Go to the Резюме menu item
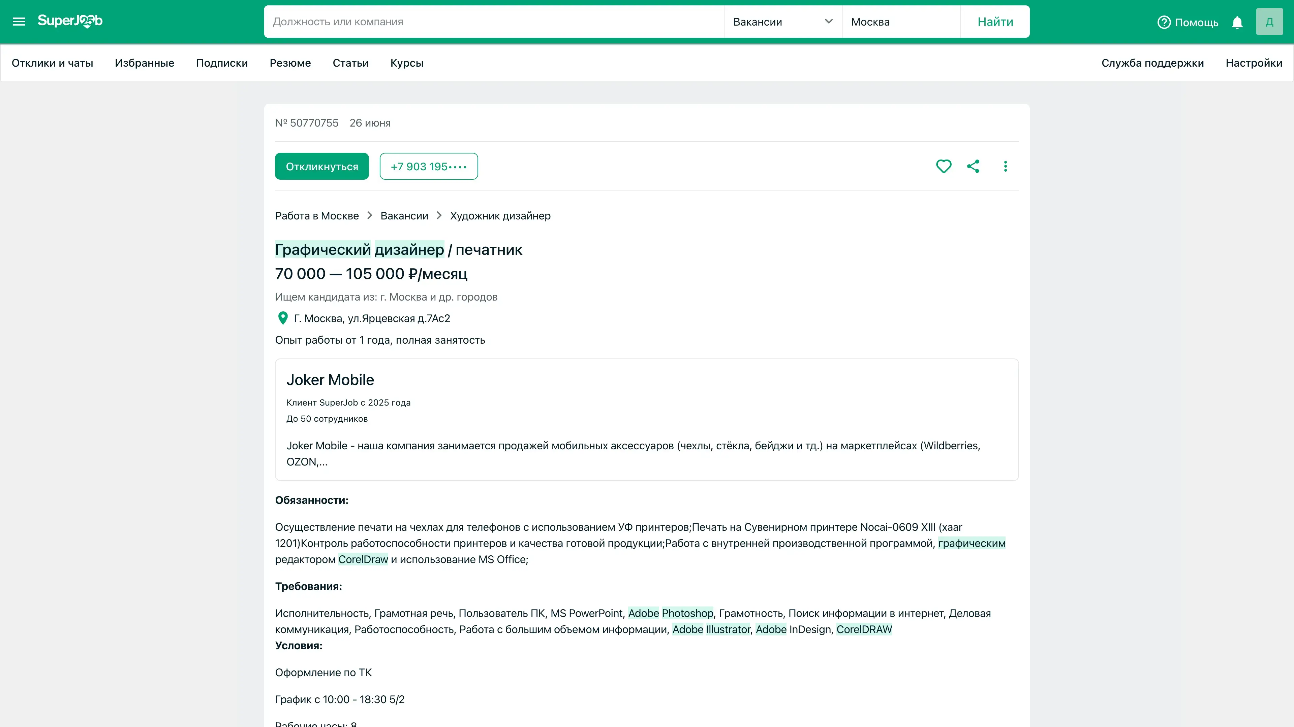Viewport: 1294px width, 727px height. click(x=290, y=63)
